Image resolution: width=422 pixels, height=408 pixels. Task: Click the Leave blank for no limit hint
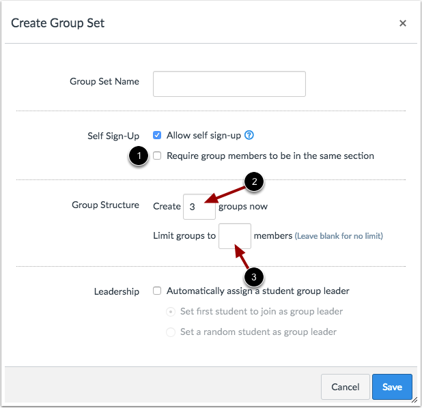click(339, 236)
